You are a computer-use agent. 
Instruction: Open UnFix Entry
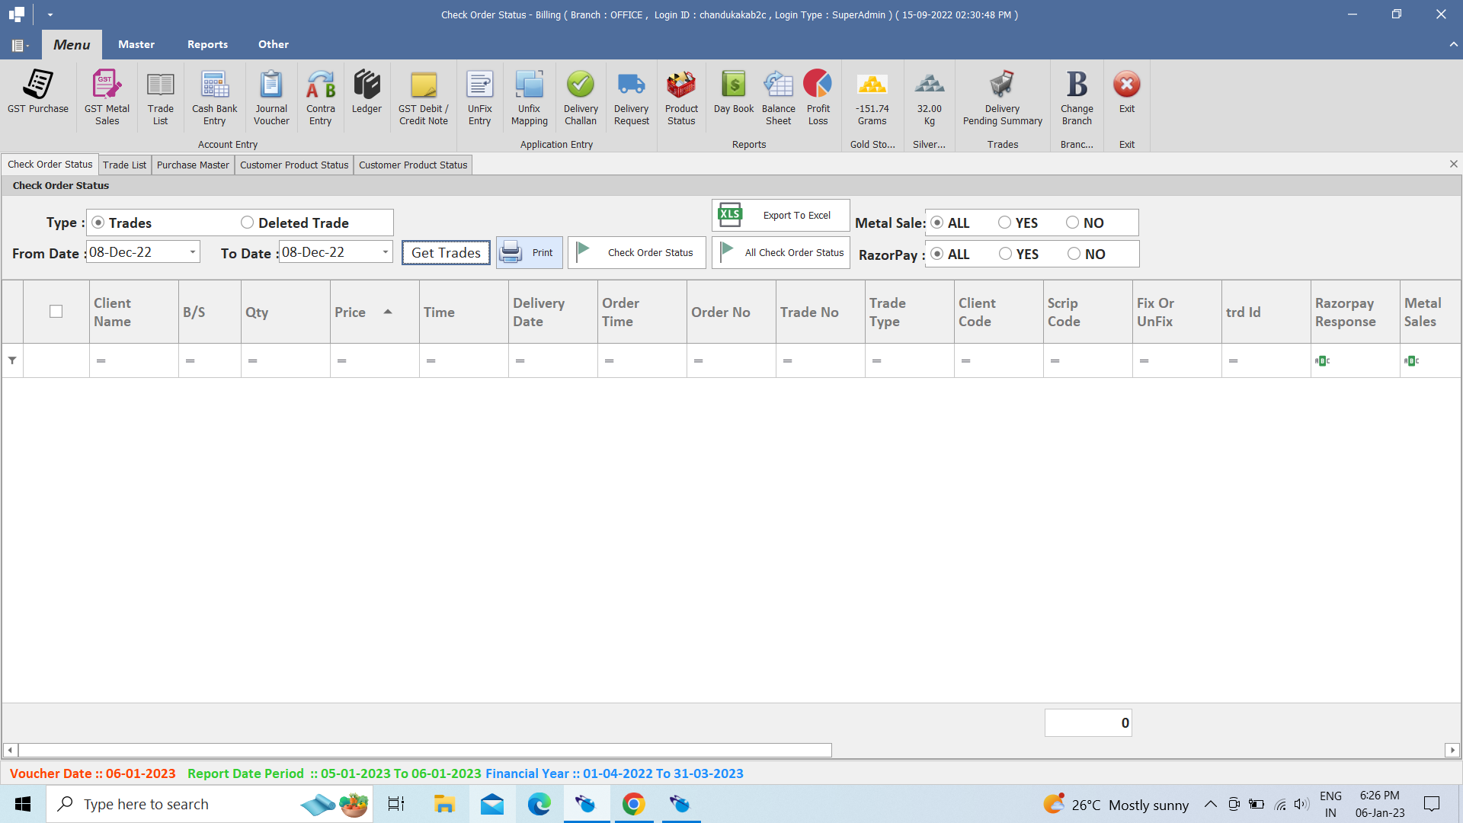click(x=480, y=98)
